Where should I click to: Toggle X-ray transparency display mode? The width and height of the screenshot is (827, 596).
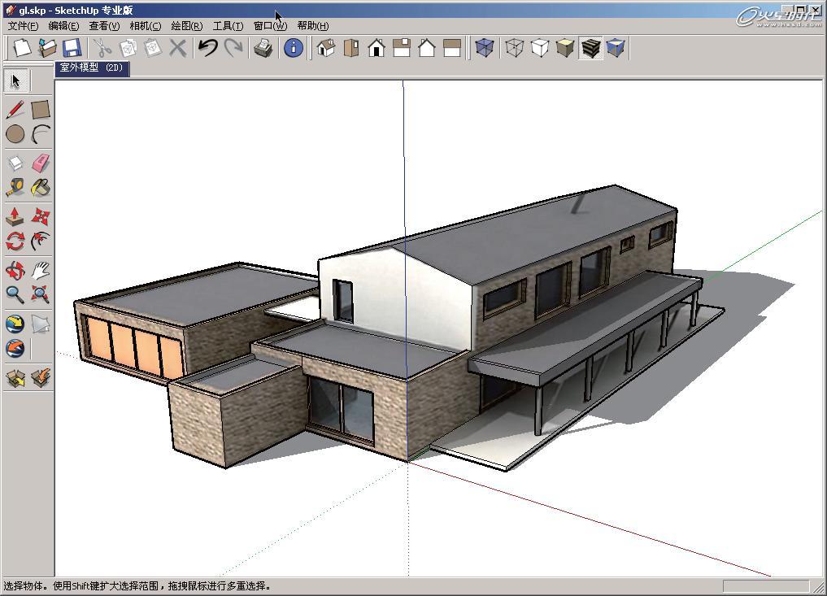click(484, 48)
